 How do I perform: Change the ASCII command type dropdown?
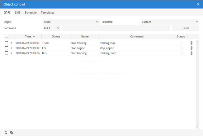pos(52,28)
